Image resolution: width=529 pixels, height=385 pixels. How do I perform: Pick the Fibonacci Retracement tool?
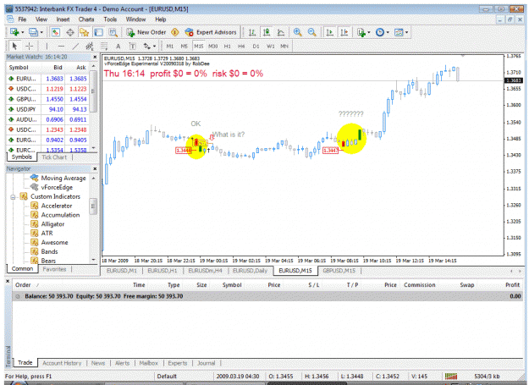(104, 47)
